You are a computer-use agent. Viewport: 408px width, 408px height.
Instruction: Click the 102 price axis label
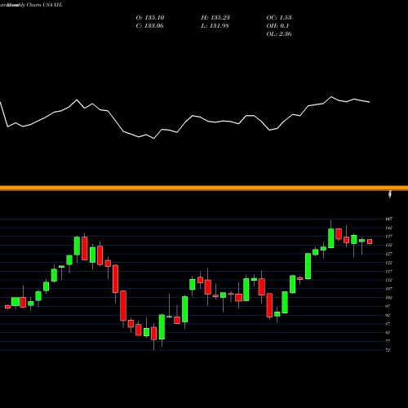[389, 297]
